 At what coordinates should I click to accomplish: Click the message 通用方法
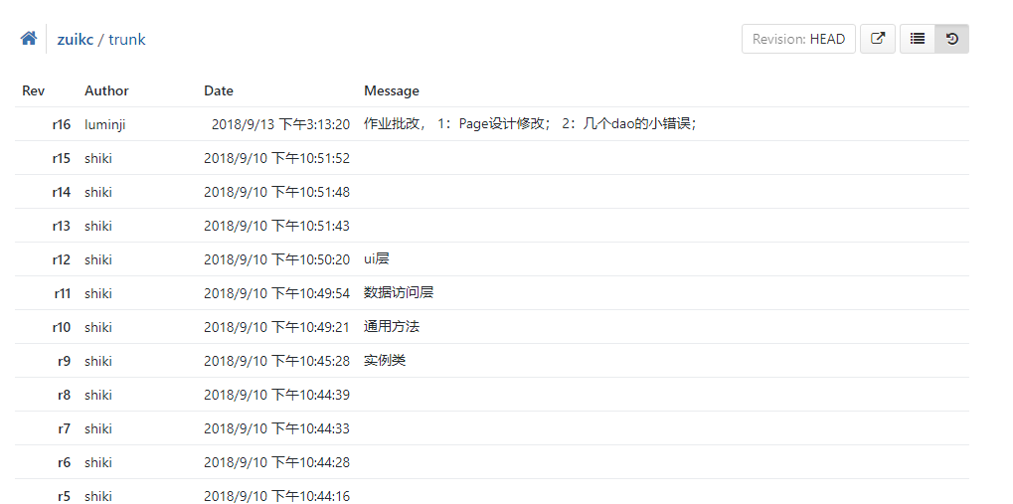tap(392, 327)
